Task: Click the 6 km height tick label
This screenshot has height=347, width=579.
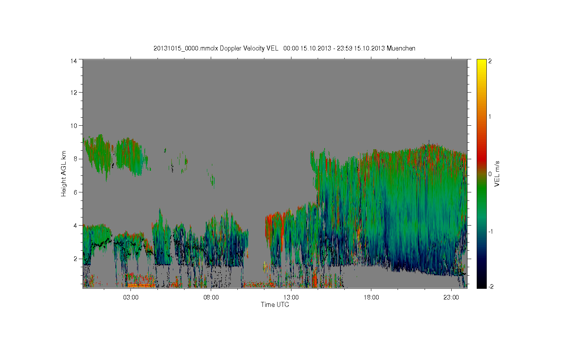Action: pos(75,192)
